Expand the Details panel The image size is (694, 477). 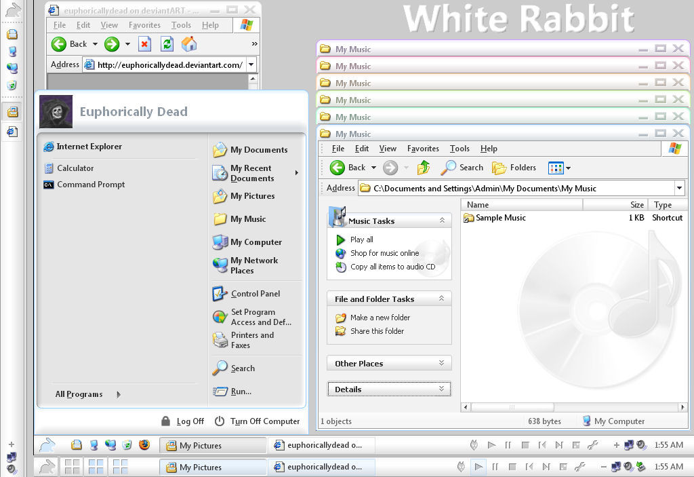pos(441,388)
